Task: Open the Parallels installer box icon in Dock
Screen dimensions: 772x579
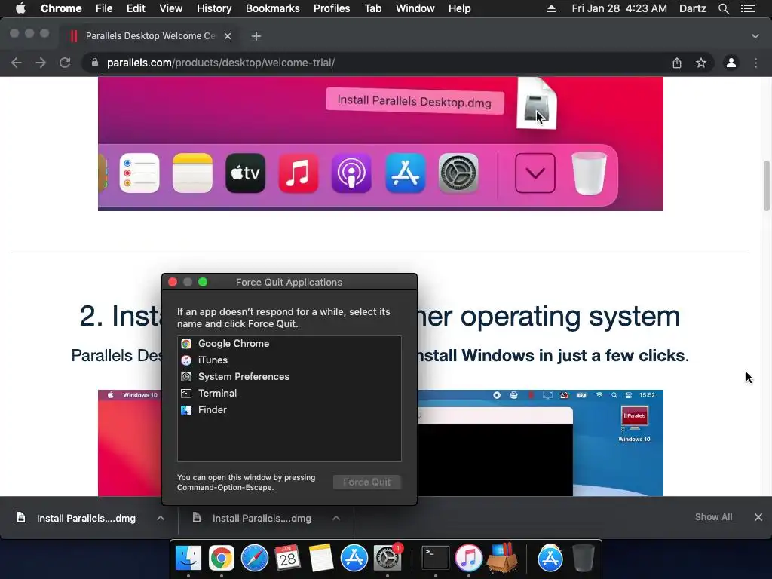Action: pyautogui.click(x=501, y=559)
